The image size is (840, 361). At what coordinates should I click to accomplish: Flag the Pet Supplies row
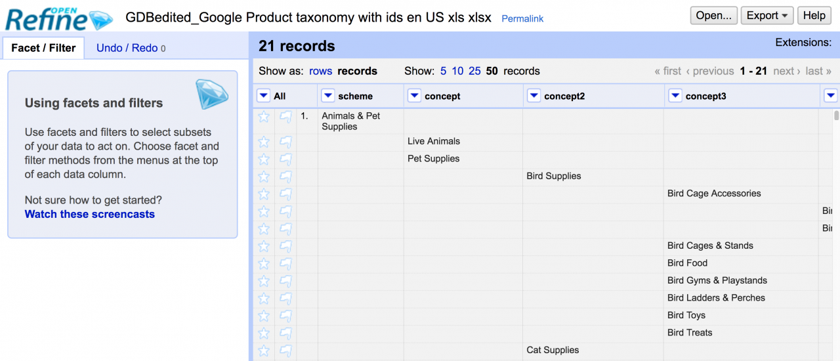pyautogui.click(x=285, y=159)
